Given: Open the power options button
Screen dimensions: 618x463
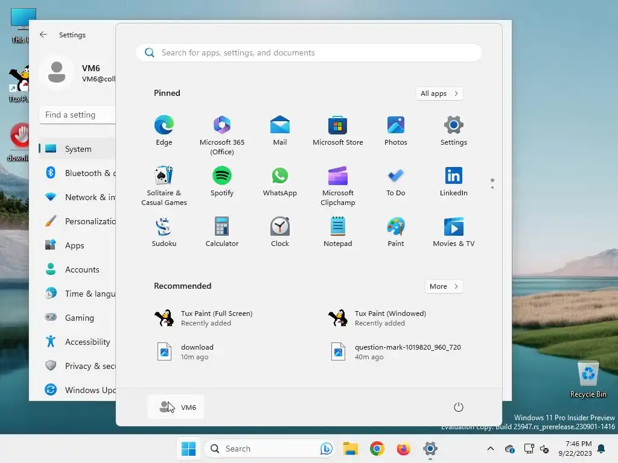Looking at the screenshot, I should point(459,407).
